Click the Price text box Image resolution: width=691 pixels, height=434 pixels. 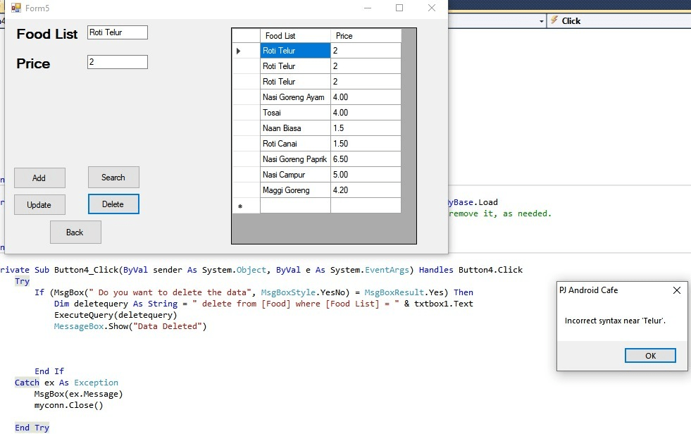[117, 62]
